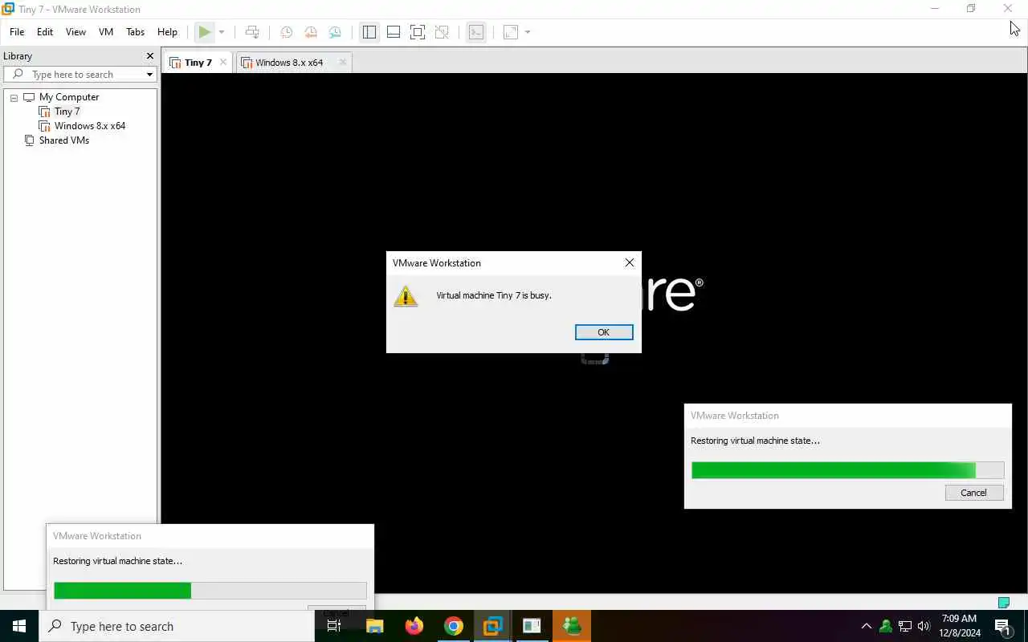Select Tiny 7 in the library tree
The height and width of the screenshot is (642, 1028).
67,112
